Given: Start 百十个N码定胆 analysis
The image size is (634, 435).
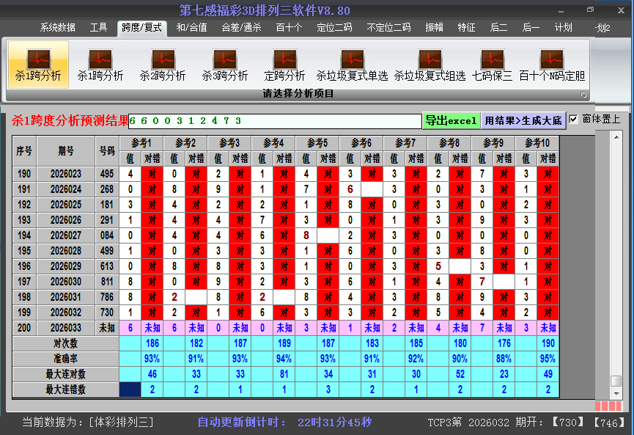Looking at the screenshot, I should point(552,65).
